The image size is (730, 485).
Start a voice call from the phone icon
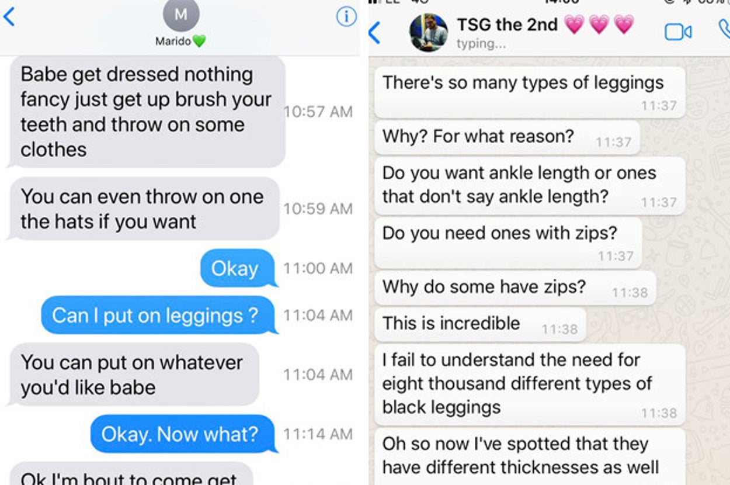click(723, 30)
